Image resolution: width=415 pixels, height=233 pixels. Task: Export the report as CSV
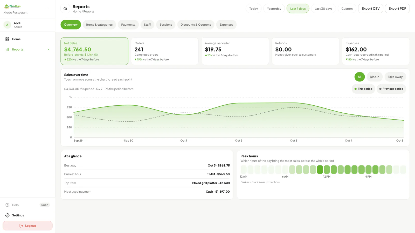[x=371, y=9]
